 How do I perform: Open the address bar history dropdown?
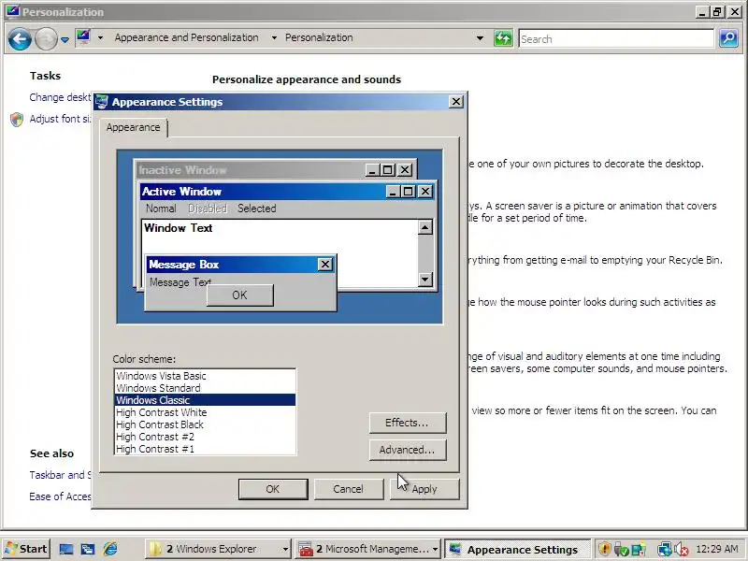(x=480, y=38)
